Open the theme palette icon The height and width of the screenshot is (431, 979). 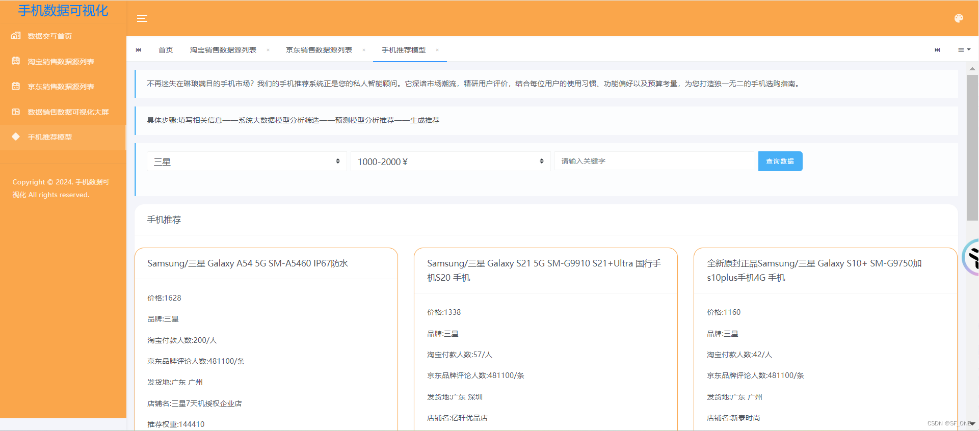coord(959,18)
